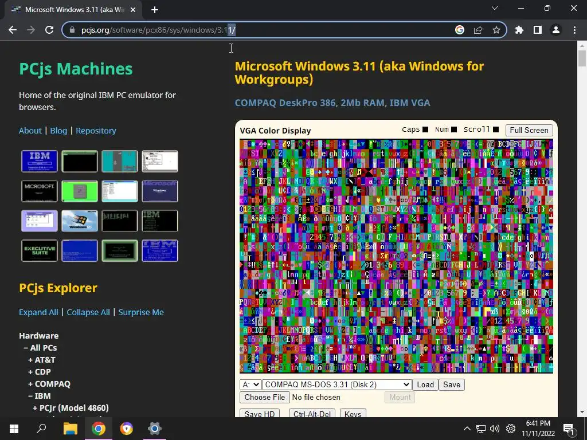The image size is (587, 440).
Task: Show the system tray hidden icons
Action: point(467,429)
